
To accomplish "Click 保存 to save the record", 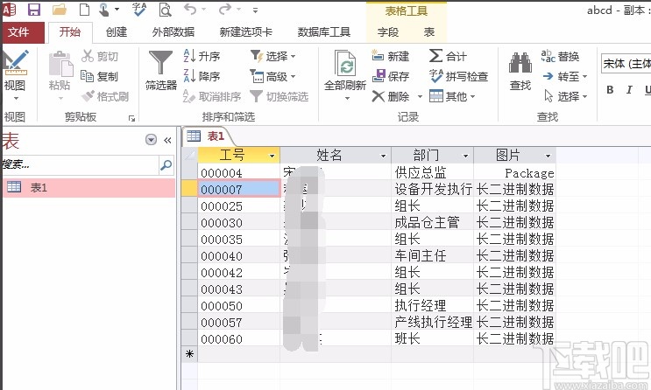I will pyautogui.click(x=390, y=76).
